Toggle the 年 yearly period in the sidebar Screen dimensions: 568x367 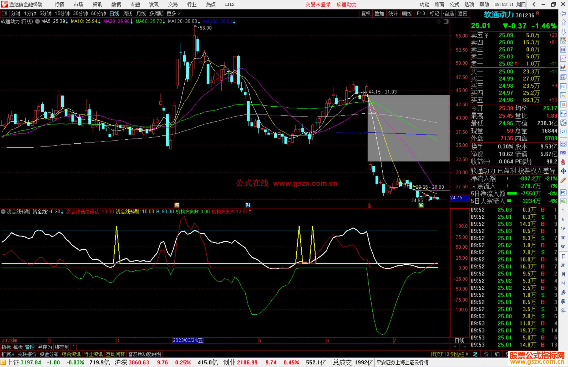click(x=563, y=310)
